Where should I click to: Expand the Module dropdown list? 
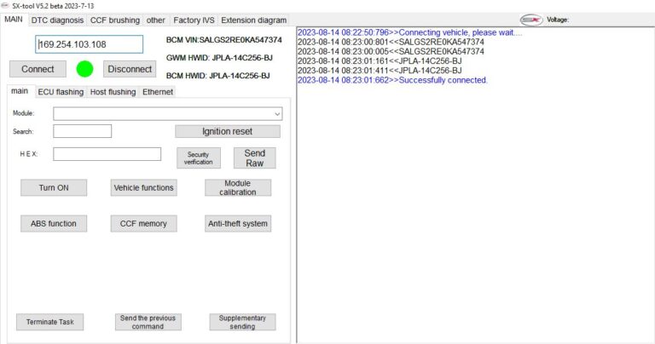(x=277, y=113)
